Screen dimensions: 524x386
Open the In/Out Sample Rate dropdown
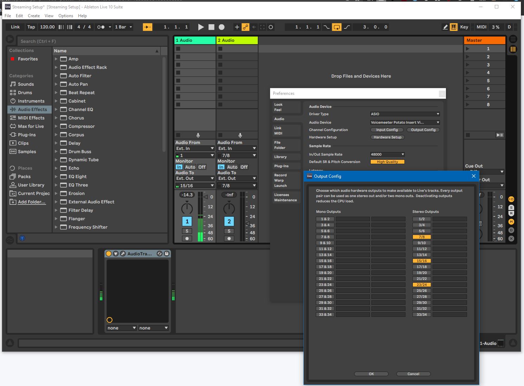tap(388, 155)
